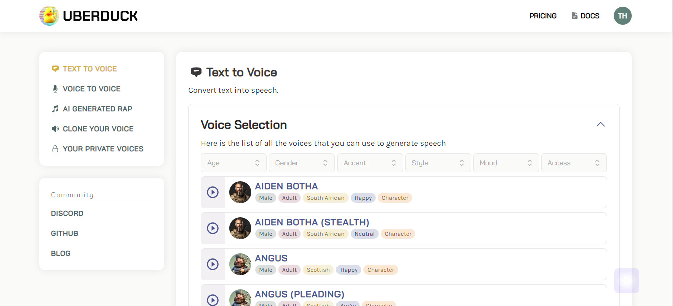This screenshot has height=306, width=673.
Task: Select the ANGUS (PLEADING) voice name
Action: coord(299,294)
